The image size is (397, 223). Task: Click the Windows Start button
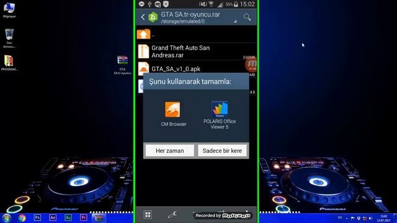6,218
